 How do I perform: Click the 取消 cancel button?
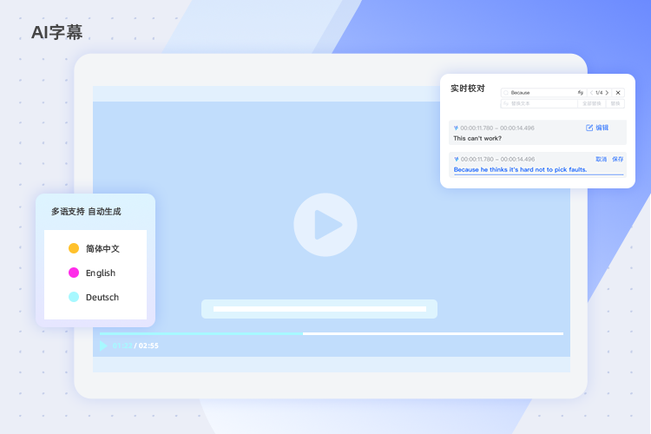pyautogui.click(x=601, y=159)
